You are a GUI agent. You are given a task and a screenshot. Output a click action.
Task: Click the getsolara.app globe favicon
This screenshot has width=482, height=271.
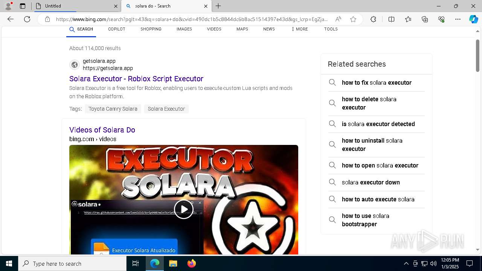[75, 65]
